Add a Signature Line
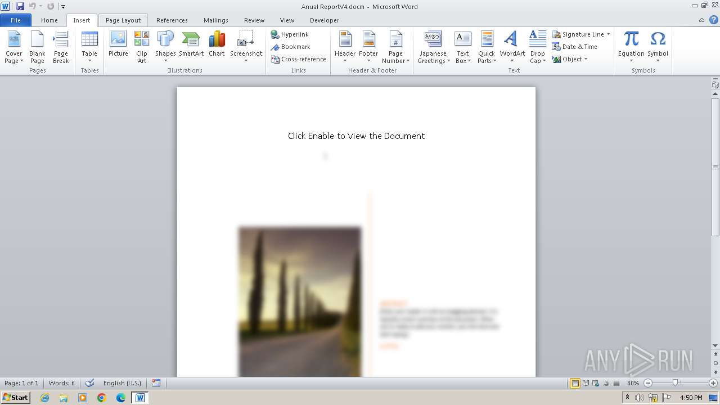Image resolution: width=720 pixels, height=405 pixels. (578, 34)
